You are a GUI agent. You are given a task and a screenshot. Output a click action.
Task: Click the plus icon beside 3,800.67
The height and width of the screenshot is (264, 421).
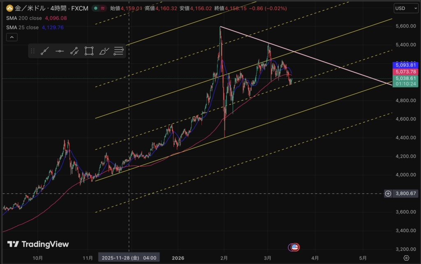[388, 193]
